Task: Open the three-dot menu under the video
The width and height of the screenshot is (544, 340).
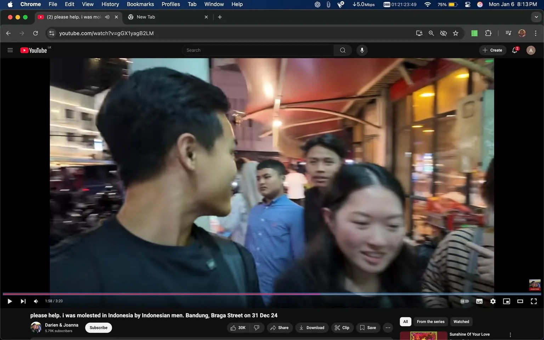Action: (x=387, y=328)
